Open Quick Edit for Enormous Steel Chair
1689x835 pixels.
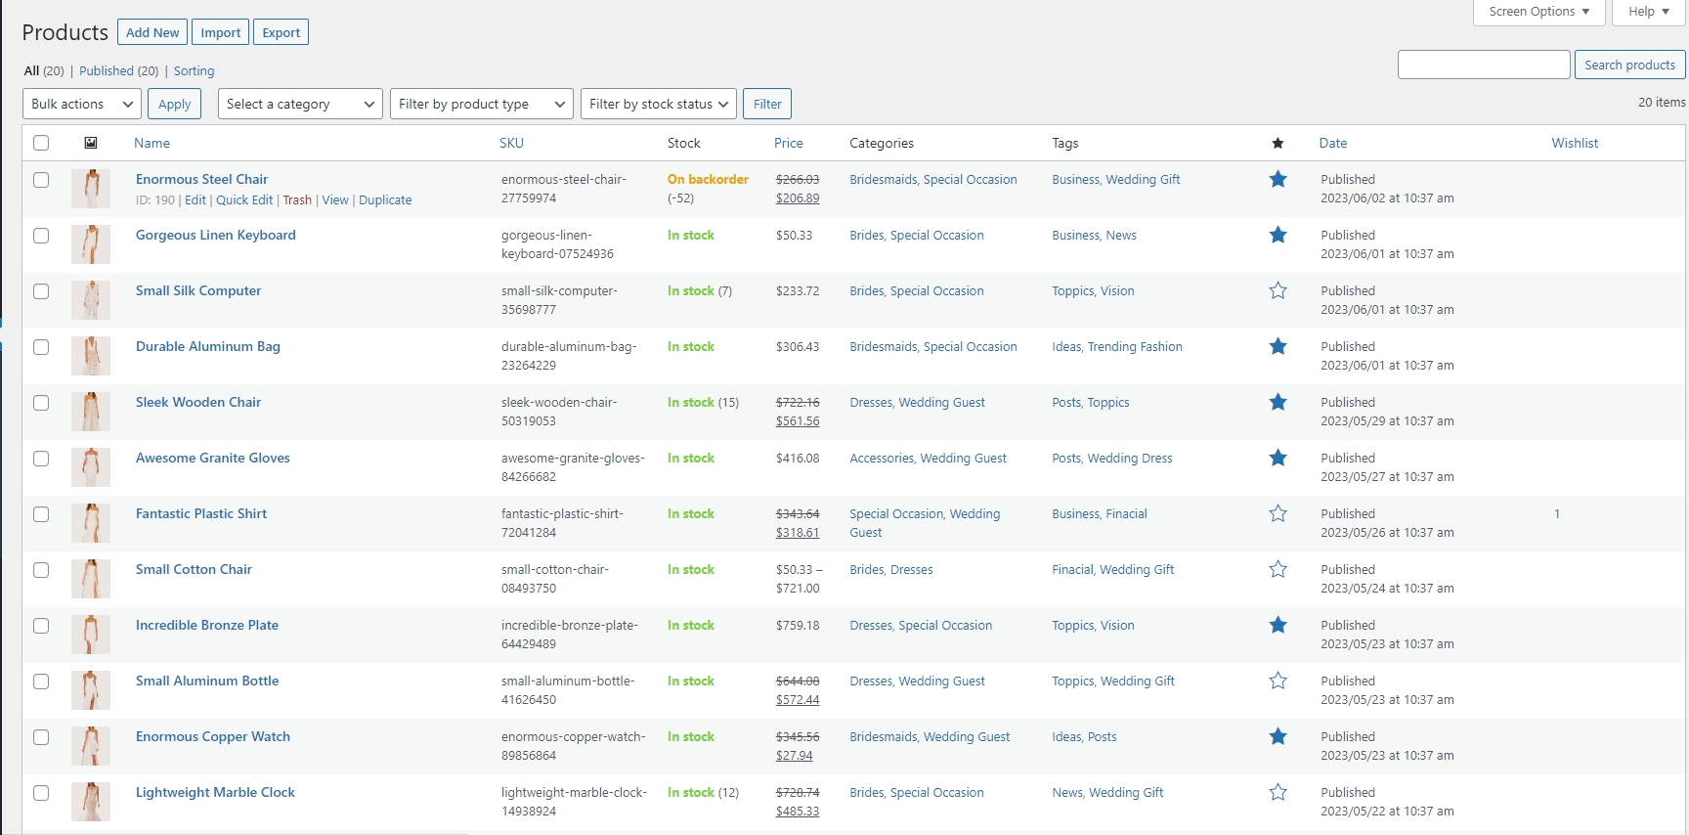point(244,200)
